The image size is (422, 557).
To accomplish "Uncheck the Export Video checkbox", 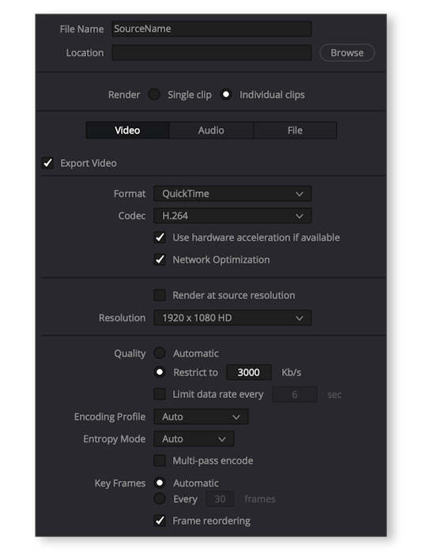I will coord(47,163).
